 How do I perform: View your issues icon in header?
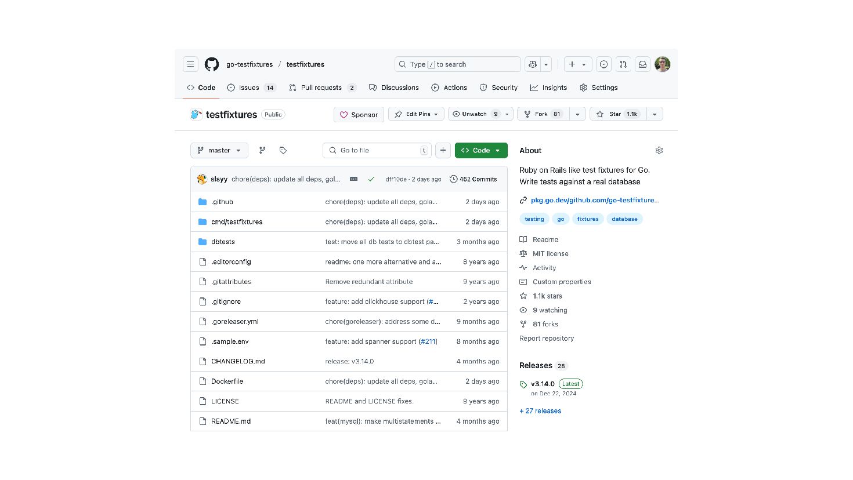point(604,64)
